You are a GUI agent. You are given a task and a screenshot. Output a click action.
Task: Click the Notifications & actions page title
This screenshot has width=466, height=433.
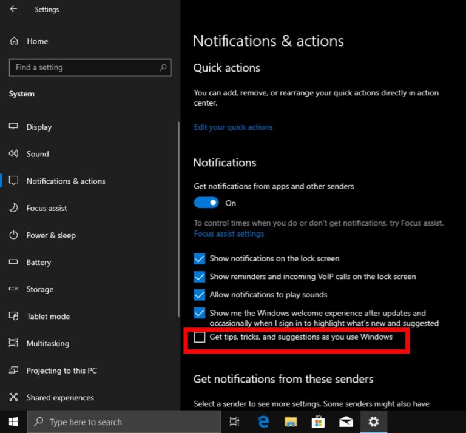pyautogui.click(x=268, y=41)
